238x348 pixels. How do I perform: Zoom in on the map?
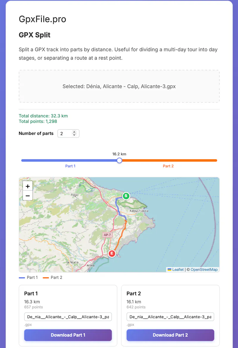coord(28,186)
